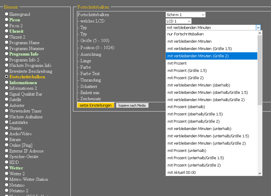Choose the Netatmo 2 element
This screenshot has width=271, height=196.
[7, 190]
